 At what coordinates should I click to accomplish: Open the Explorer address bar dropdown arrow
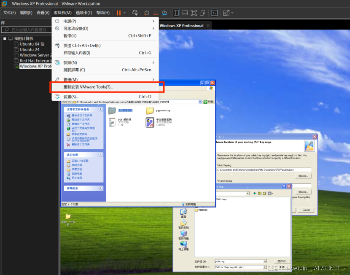pos(200,102)
